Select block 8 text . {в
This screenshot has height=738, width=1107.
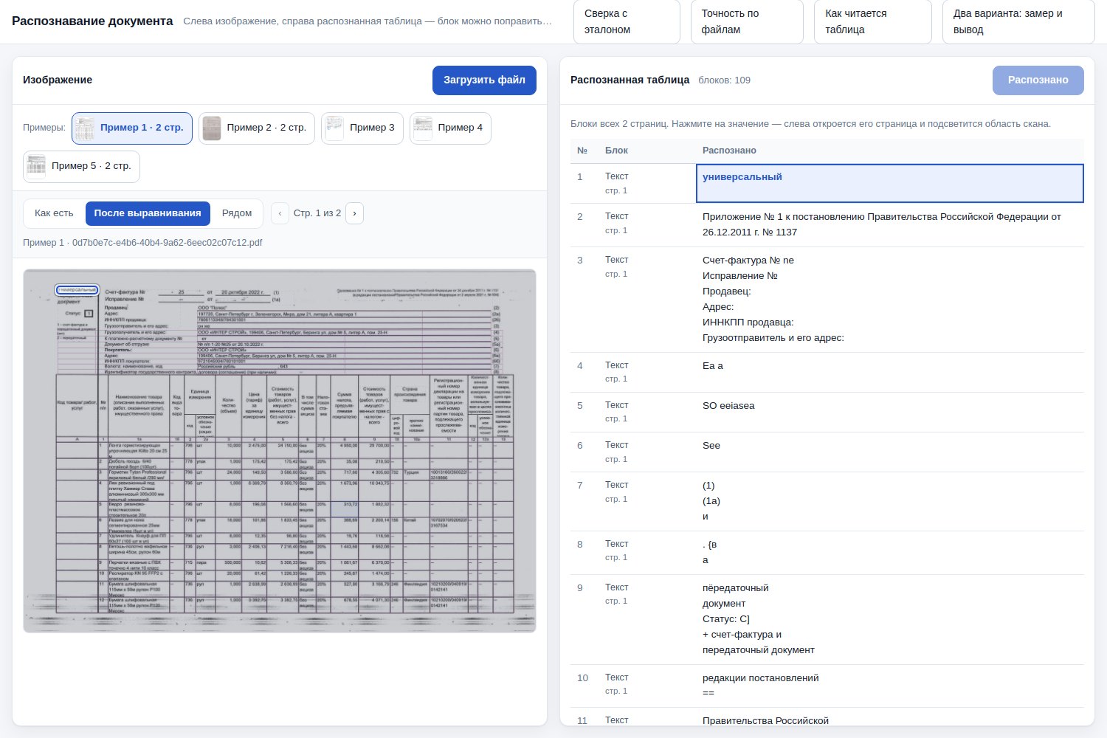pyautogui.click(x=890, y=552)
